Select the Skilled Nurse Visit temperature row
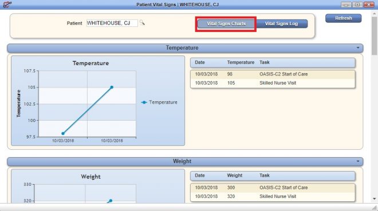The width and height of the screenshot is (378, 211). coord(273,83)
